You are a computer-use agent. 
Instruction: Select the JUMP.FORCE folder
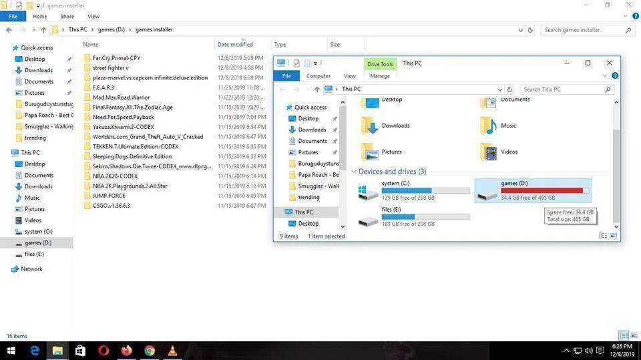109,196
